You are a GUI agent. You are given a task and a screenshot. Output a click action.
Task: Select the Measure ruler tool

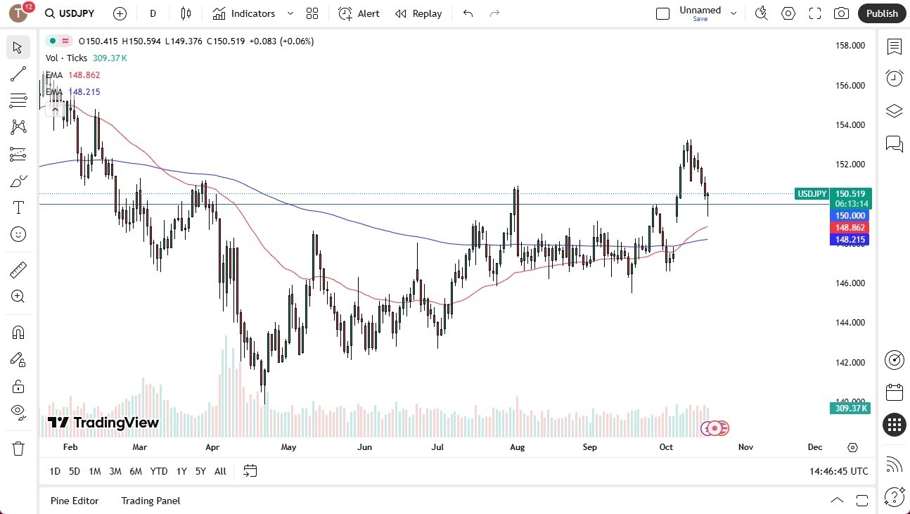pyautogui.click(x=18, y=269)
